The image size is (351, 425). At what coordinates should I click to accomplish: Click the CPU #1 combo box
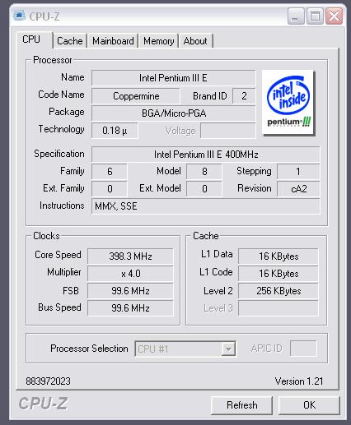pyautogui.click(x=185, y=349)
